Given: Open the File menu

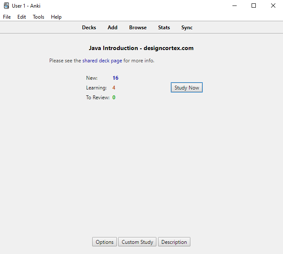Looking at the screenshot, I should [7, 17].
